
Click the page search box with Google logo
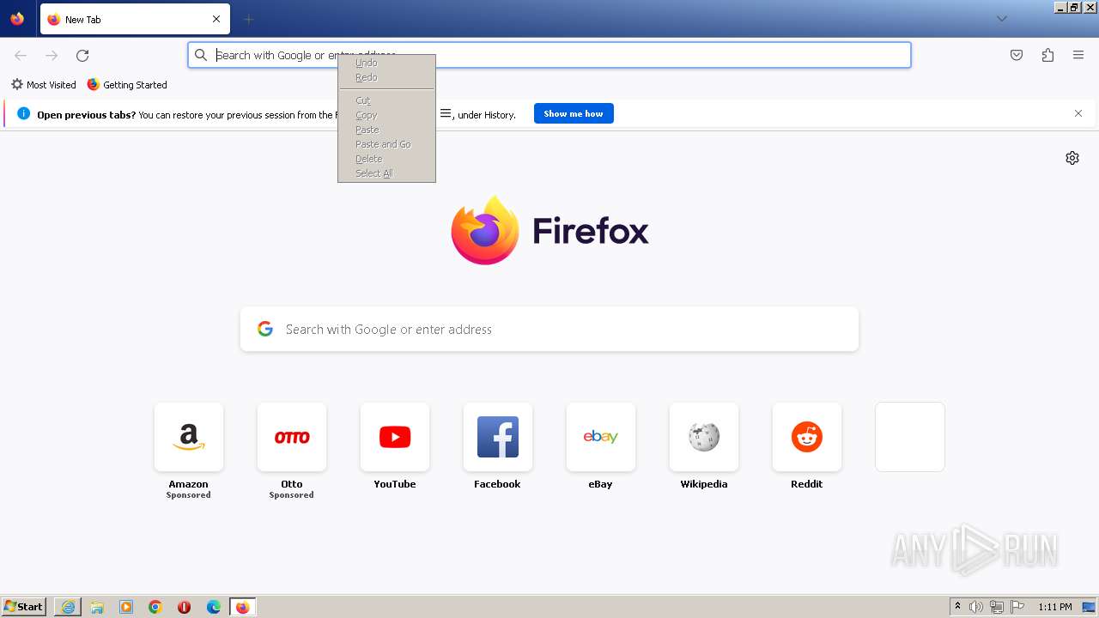pos(549,330)
